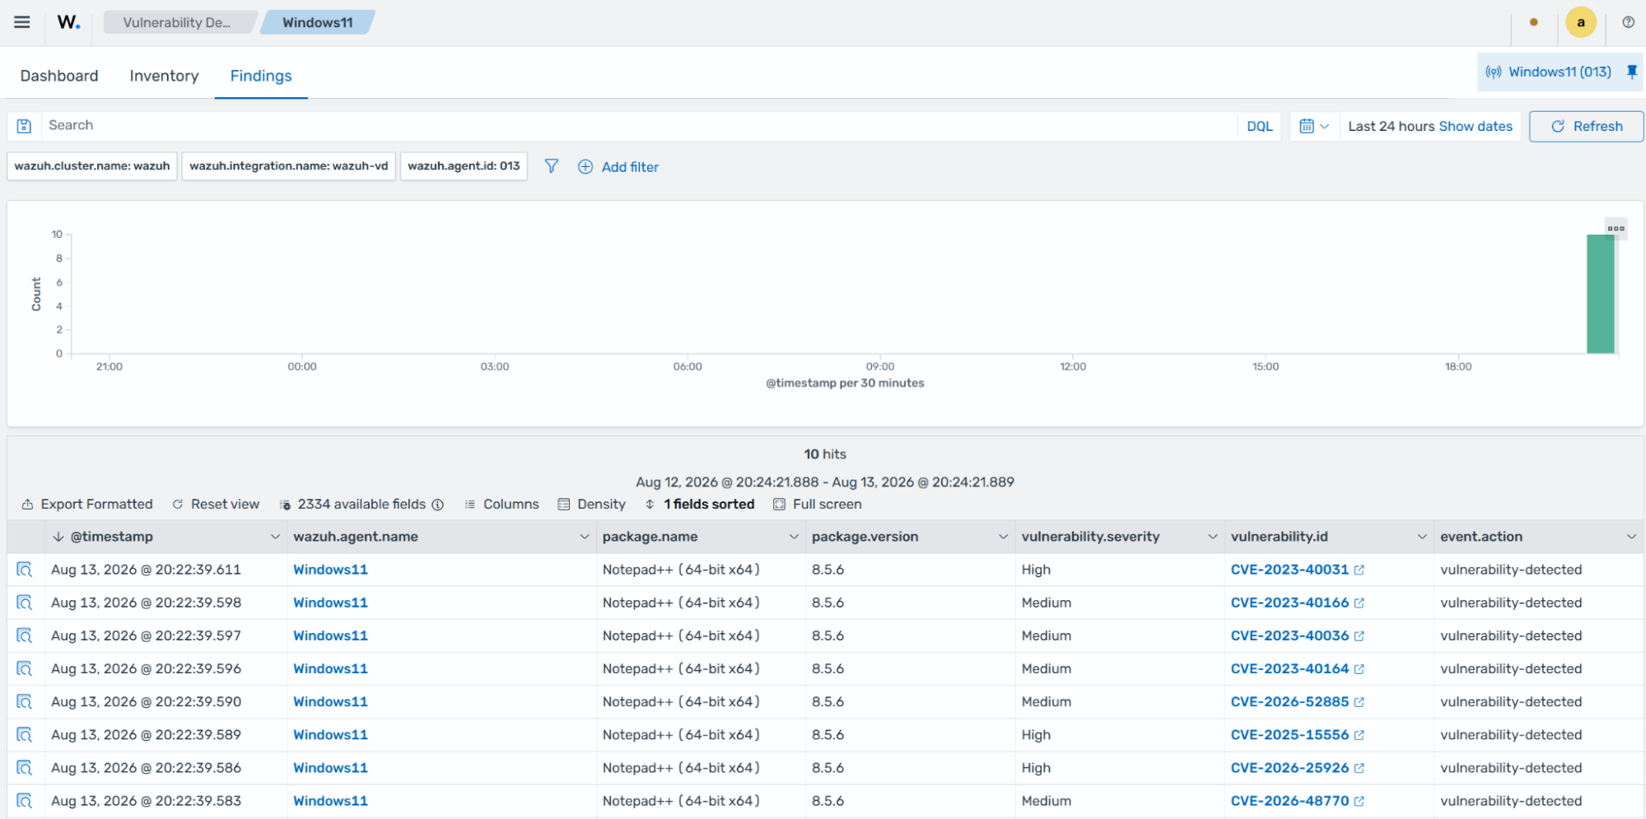
Task: Click Add filter
Action: [x=618, y=167]
